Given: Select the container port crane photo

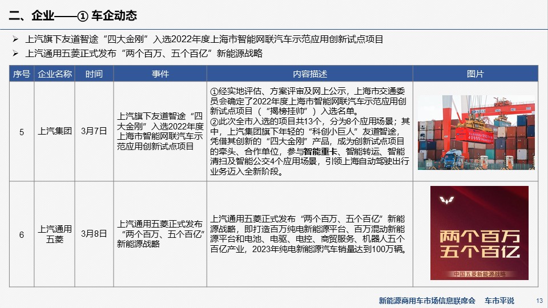Looking at the screenshot, I should [x=476, y=132].
